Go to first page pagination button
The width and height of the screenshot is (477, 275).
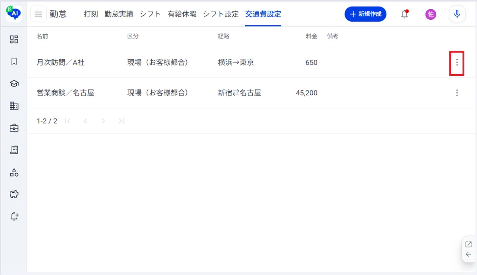pyautogui.click(x=67, y=121)
